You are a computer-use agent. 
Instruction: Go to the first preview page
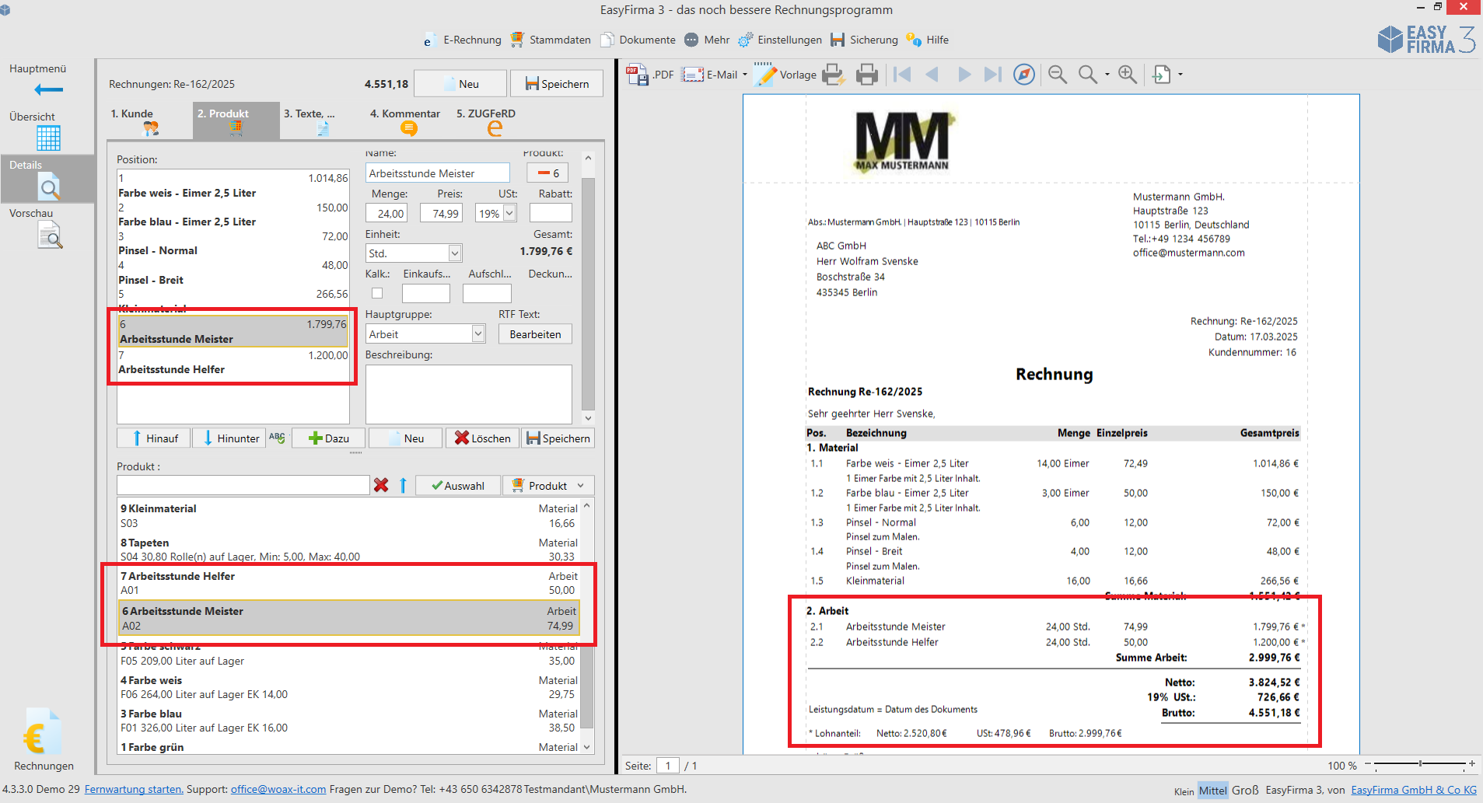click(902, 75)
